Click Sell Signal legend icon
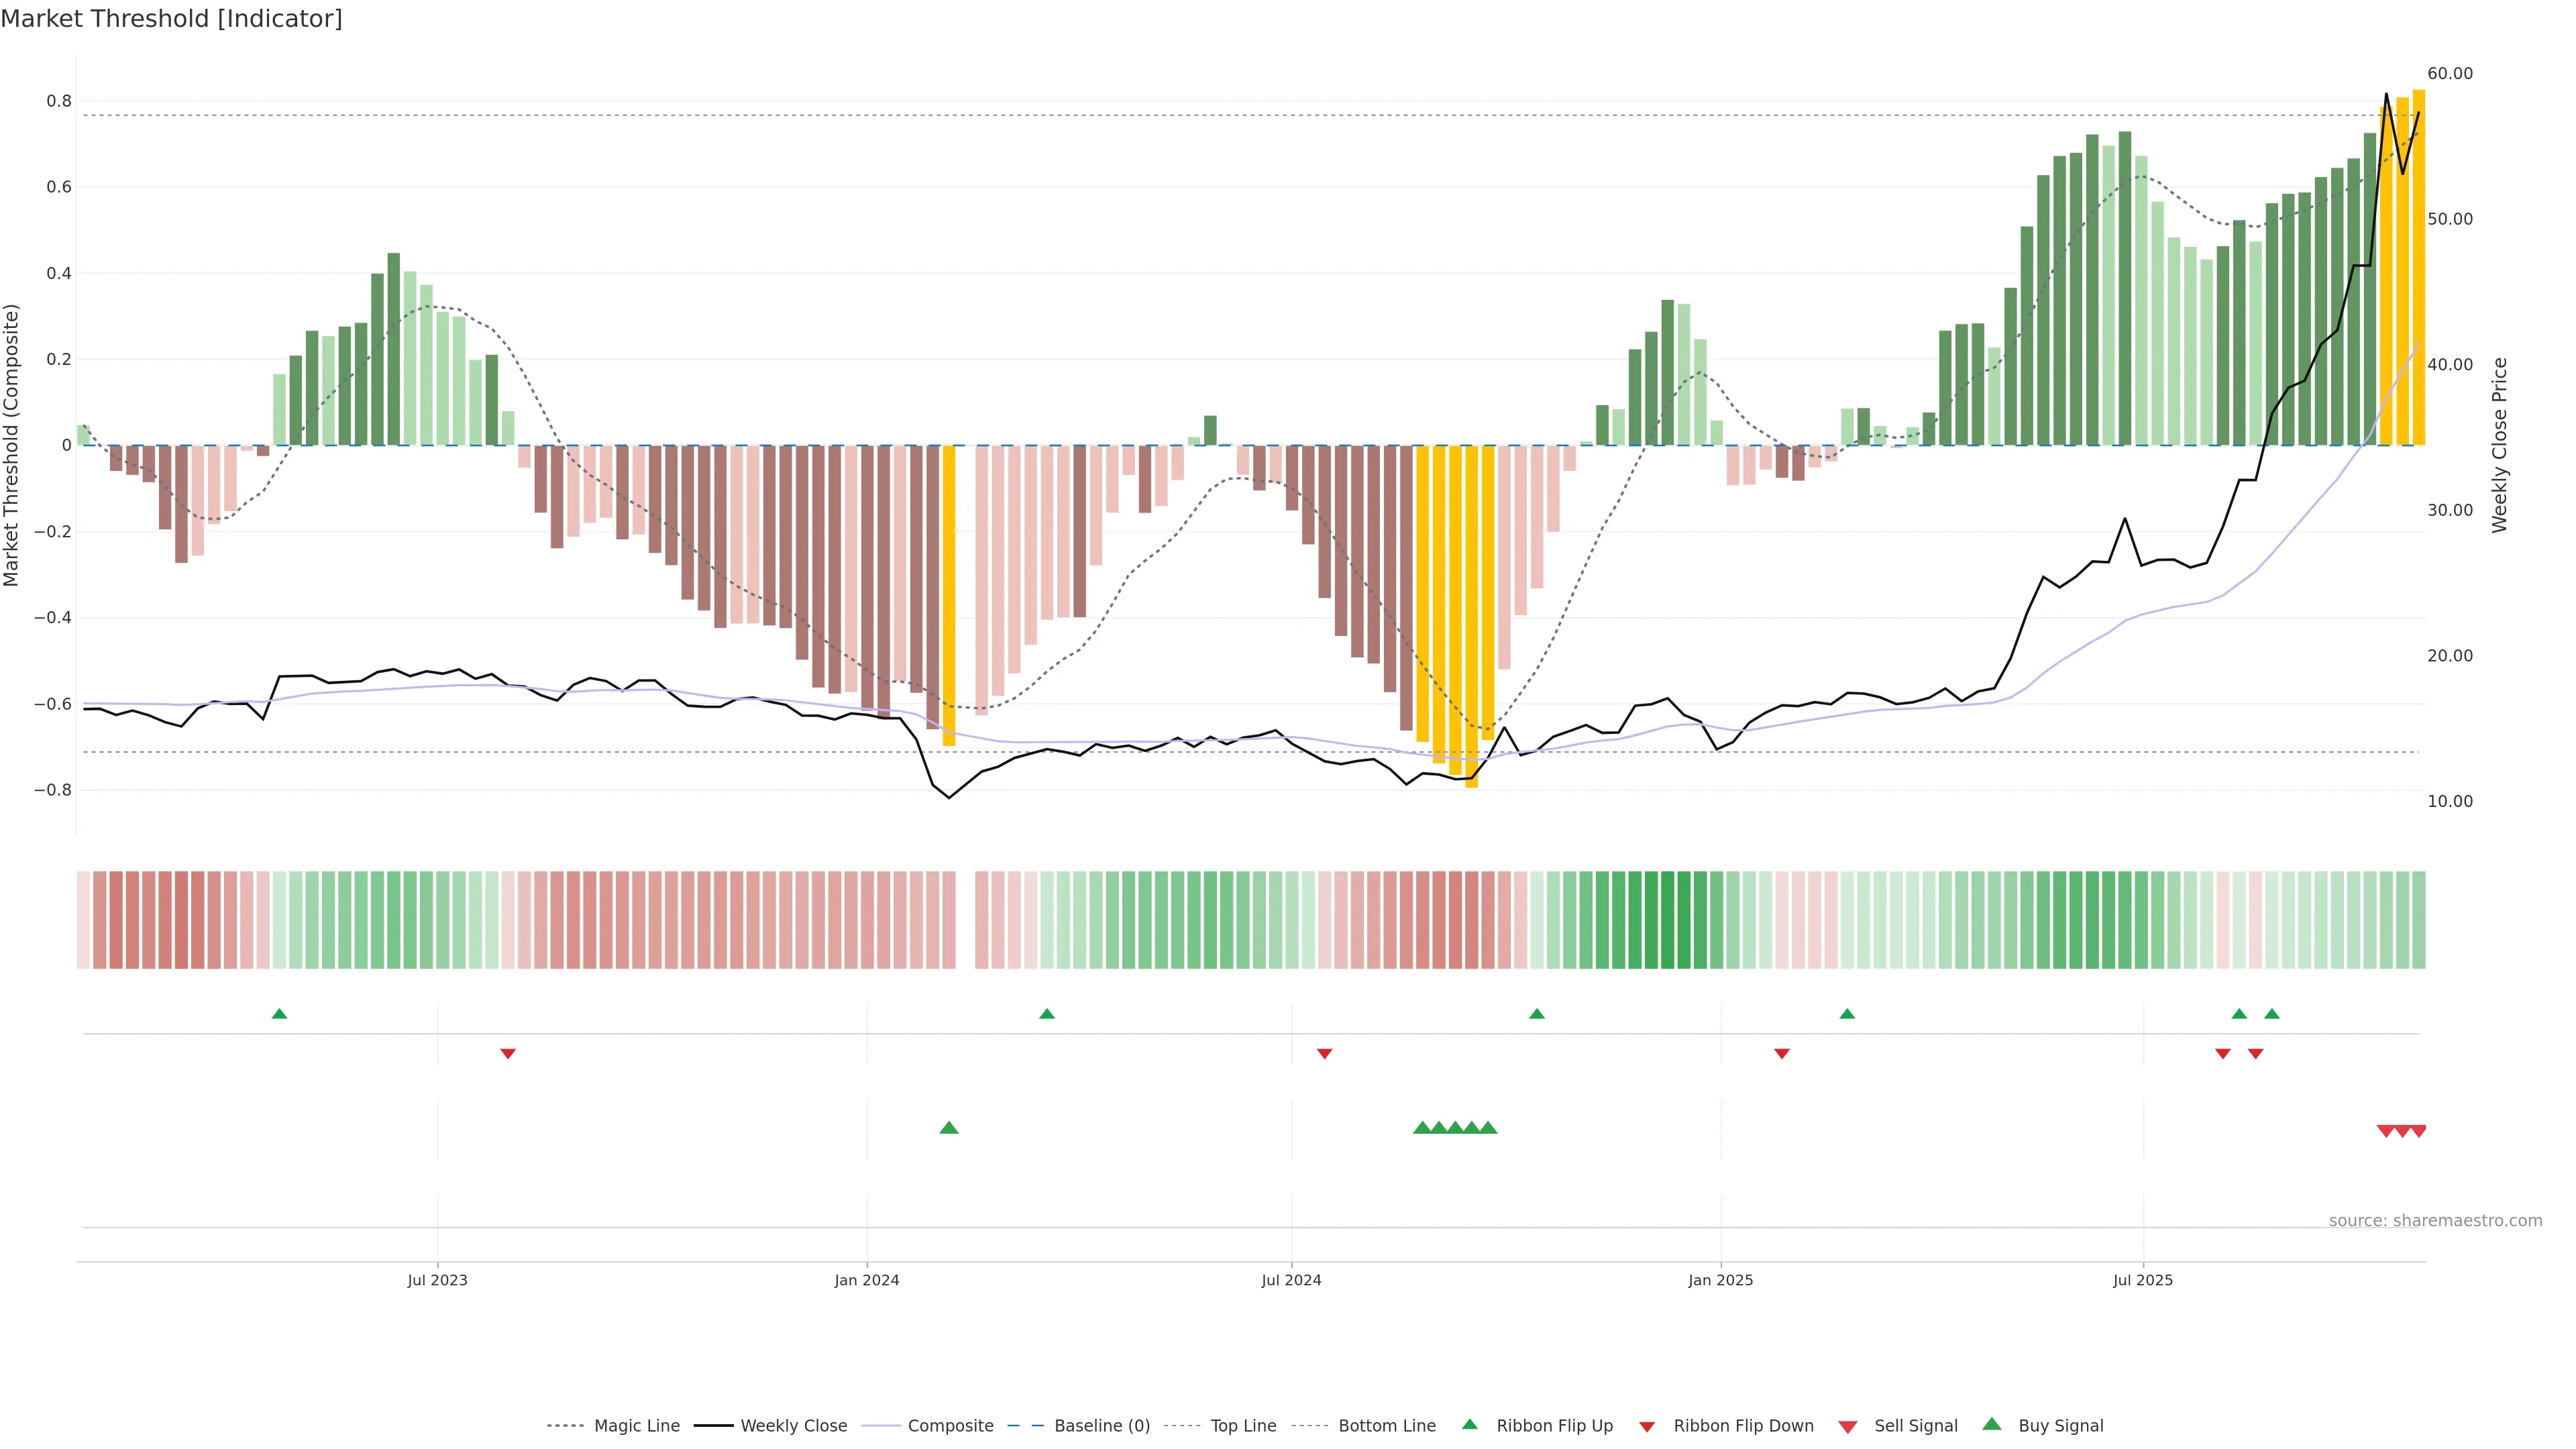The image size is (2576, 1449). click(1848, 1427)
